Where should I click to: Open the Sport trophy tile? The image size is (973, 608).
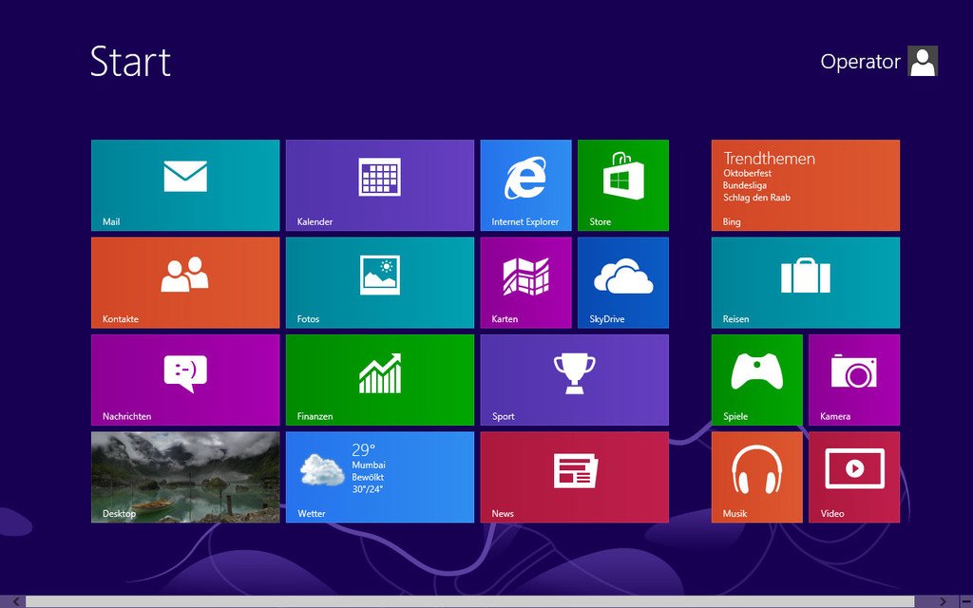tap(574, 379)
